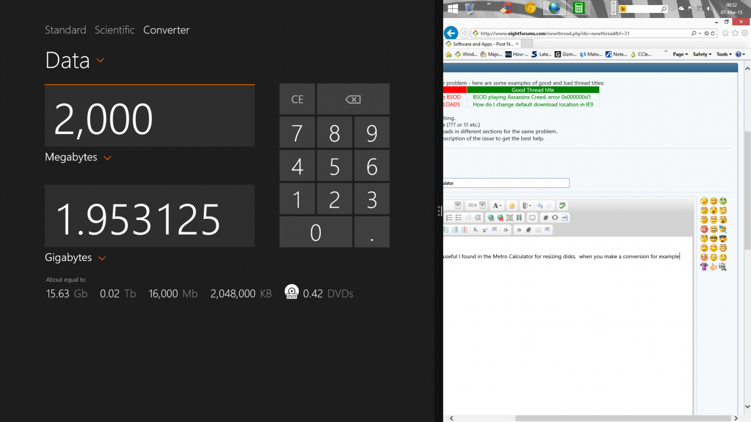751x422 pixels.
Task: Click the Wrap Quote tags icon
Action: point(533,218)
